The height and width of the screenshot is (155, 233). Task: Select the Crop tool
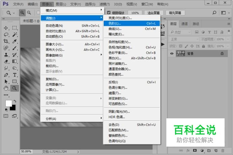click(6, 41)
